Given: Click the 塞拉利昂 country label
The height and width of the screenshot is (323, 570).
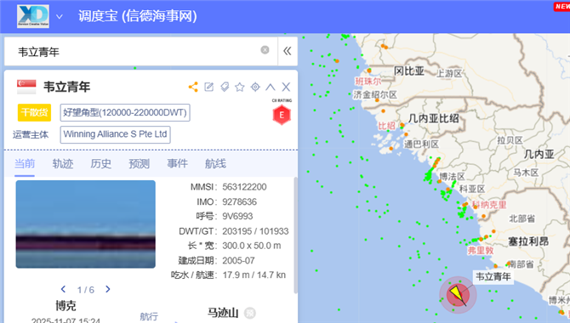Looking at the screenshot, I should (528, 241).
